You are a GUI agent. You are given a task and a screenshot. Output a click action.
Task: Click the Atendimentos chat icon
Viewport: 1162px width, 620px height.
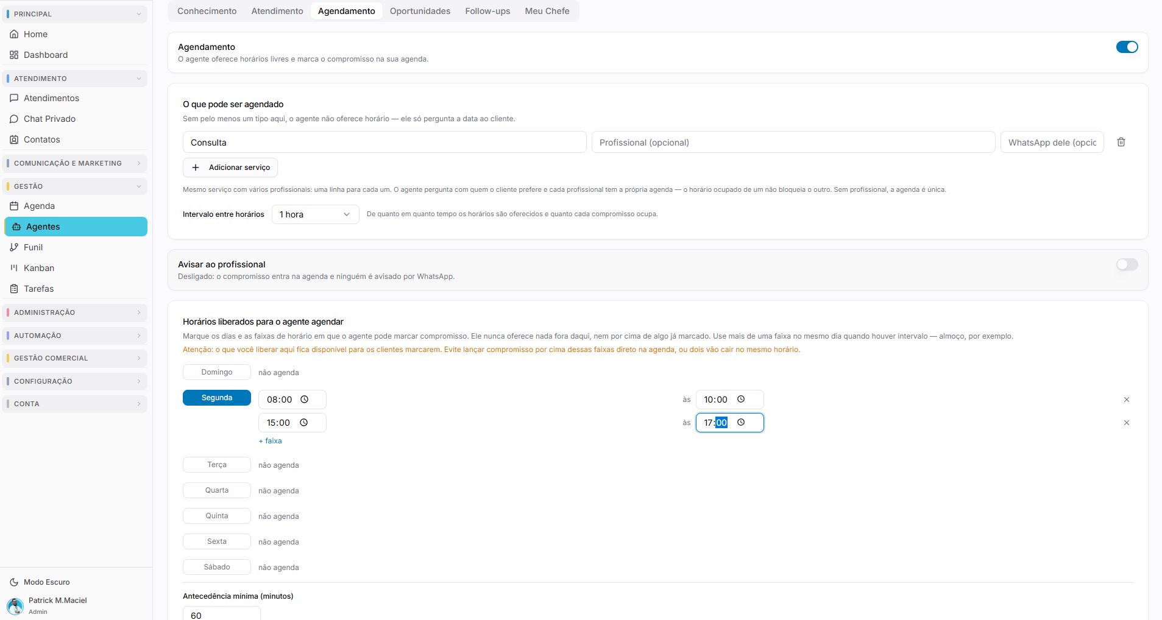(x=14, y=98)
